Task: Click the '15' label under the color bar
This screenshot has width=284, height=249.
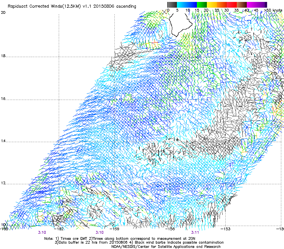Action: (x=197, y=10)
